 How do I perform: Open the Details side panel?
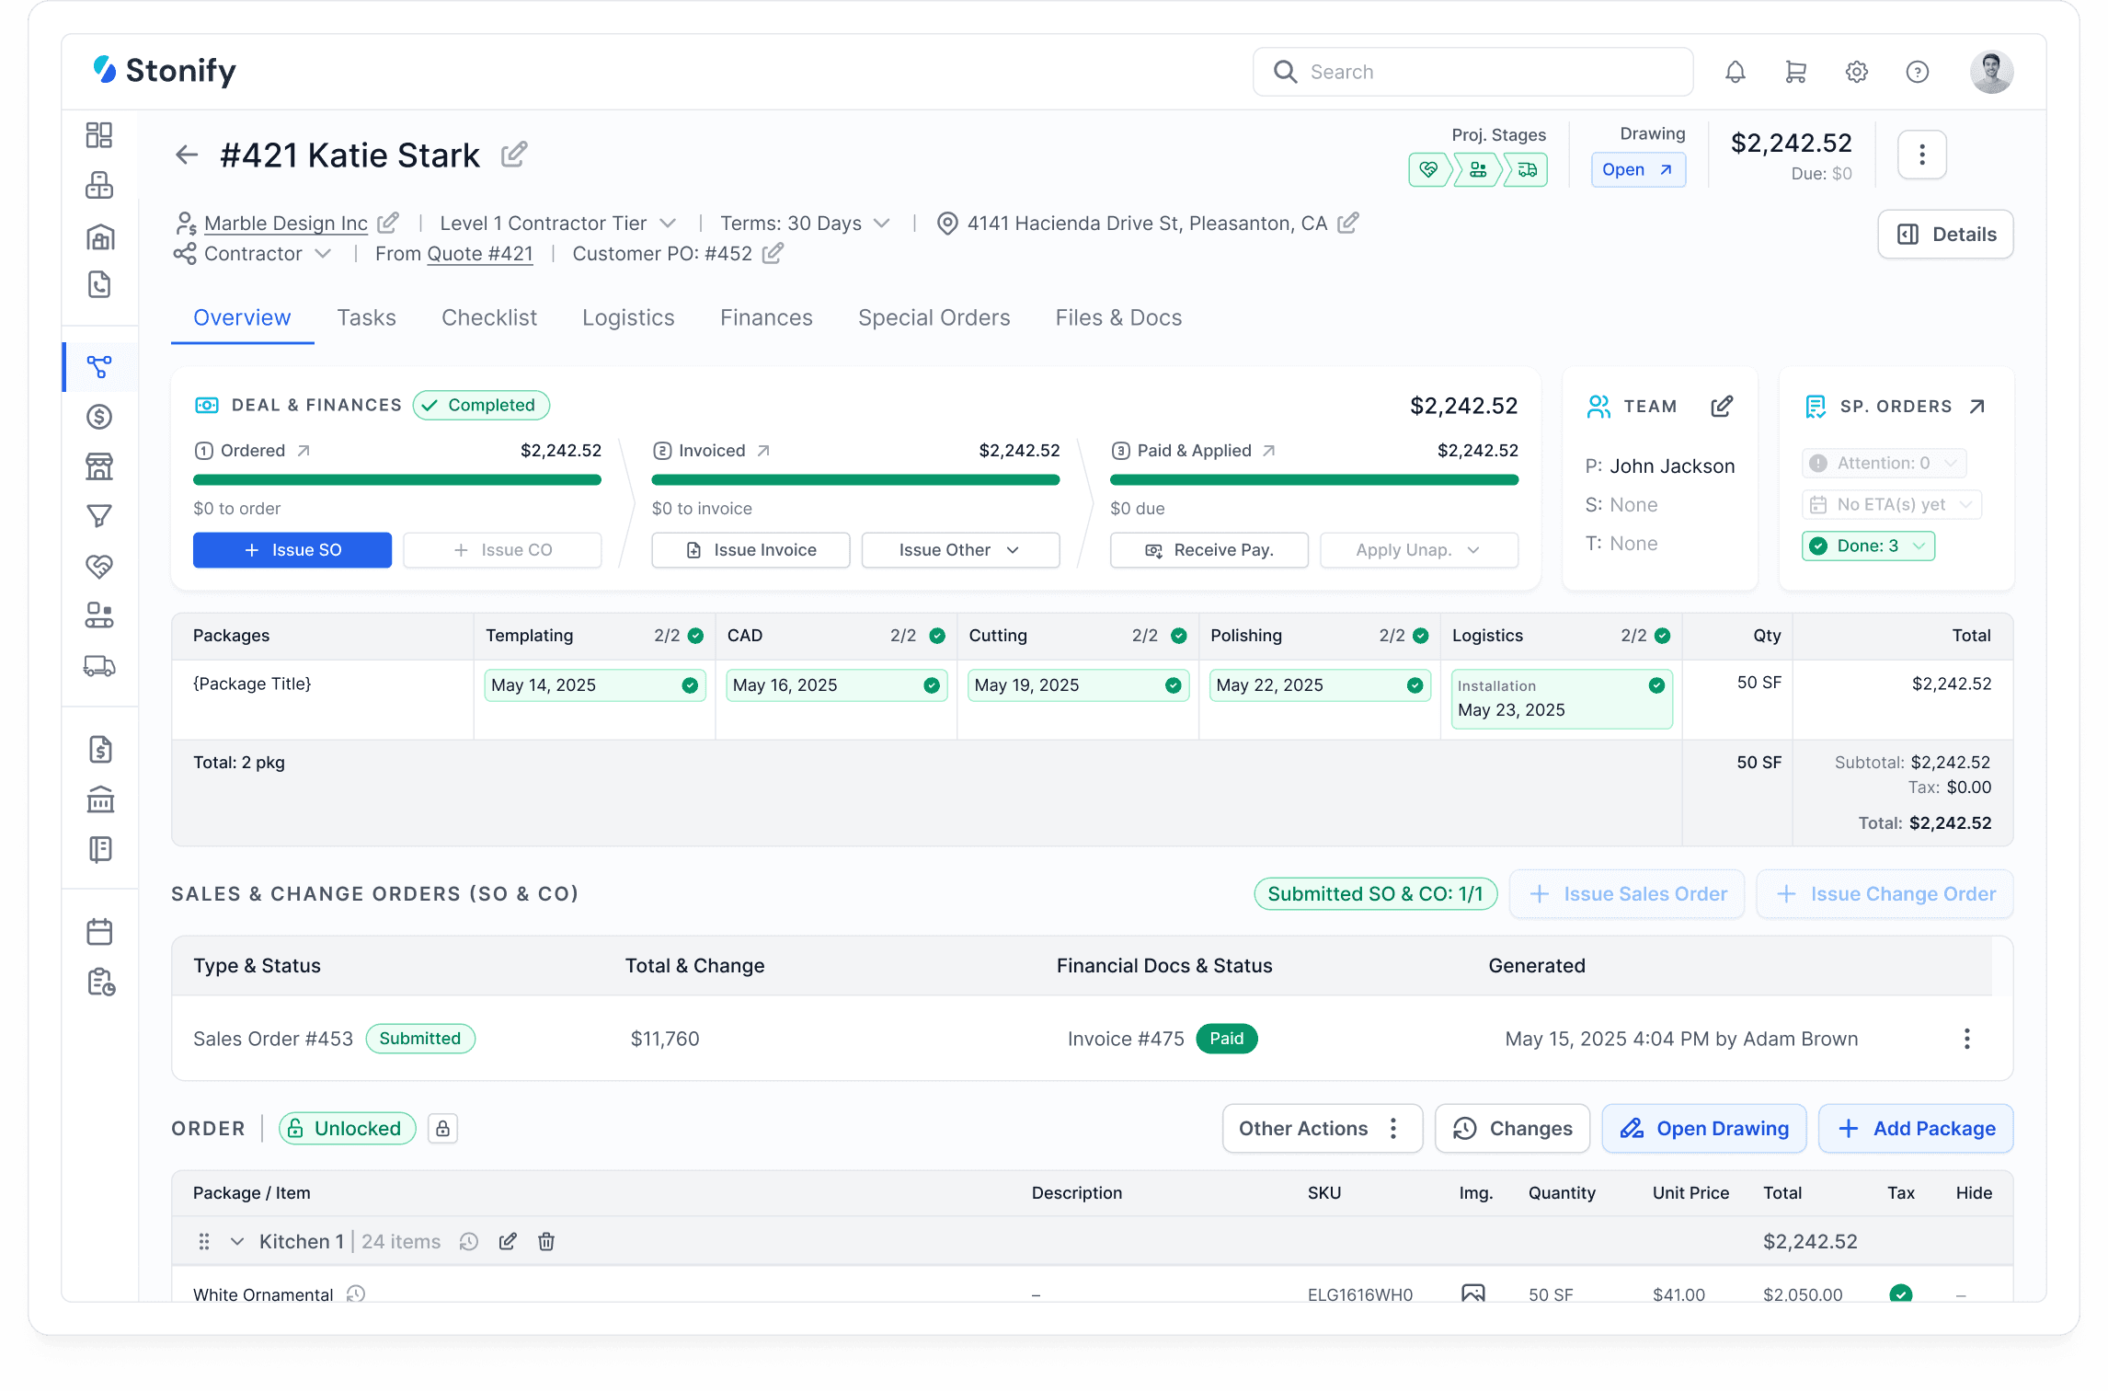tap(1945, 235)
